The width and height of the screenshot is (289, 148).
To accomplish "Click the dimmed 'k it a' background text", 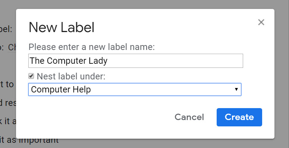I will (x=8, y=122).
